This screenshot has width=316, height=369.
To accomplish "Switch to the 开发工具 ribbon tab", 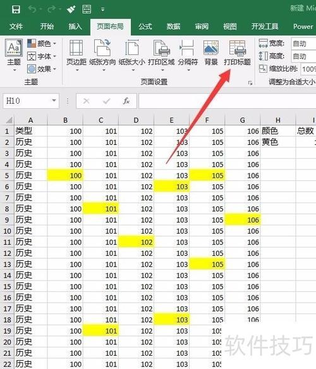I will pyautogui.click(x=265, y=27).
